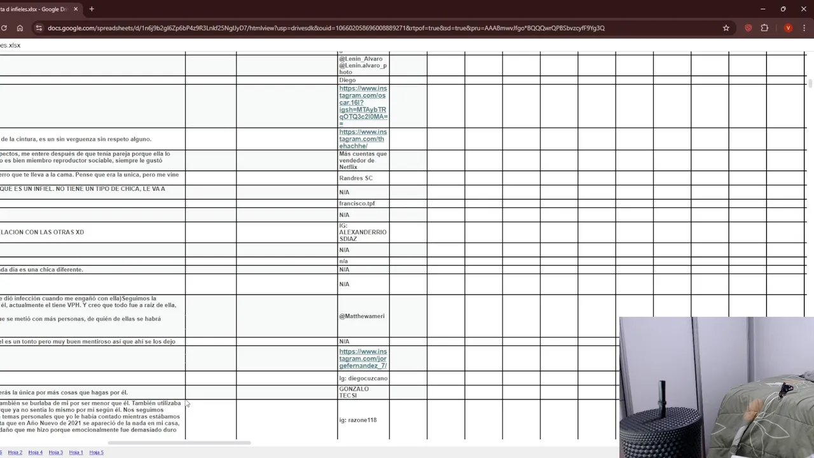Screen dimensions: 814x458
Task: Select cell 'Más cuentas que vendedor de Netflix'
Action: tap(363, 160)
